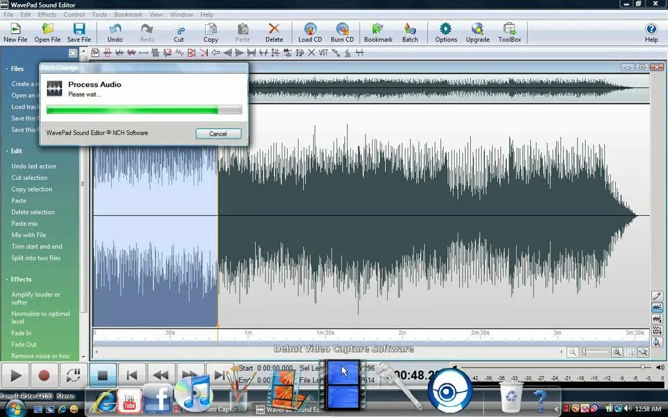The image size is (668, 417).
Task: Toggle the Loop playback button
Action: coord(73,375)
